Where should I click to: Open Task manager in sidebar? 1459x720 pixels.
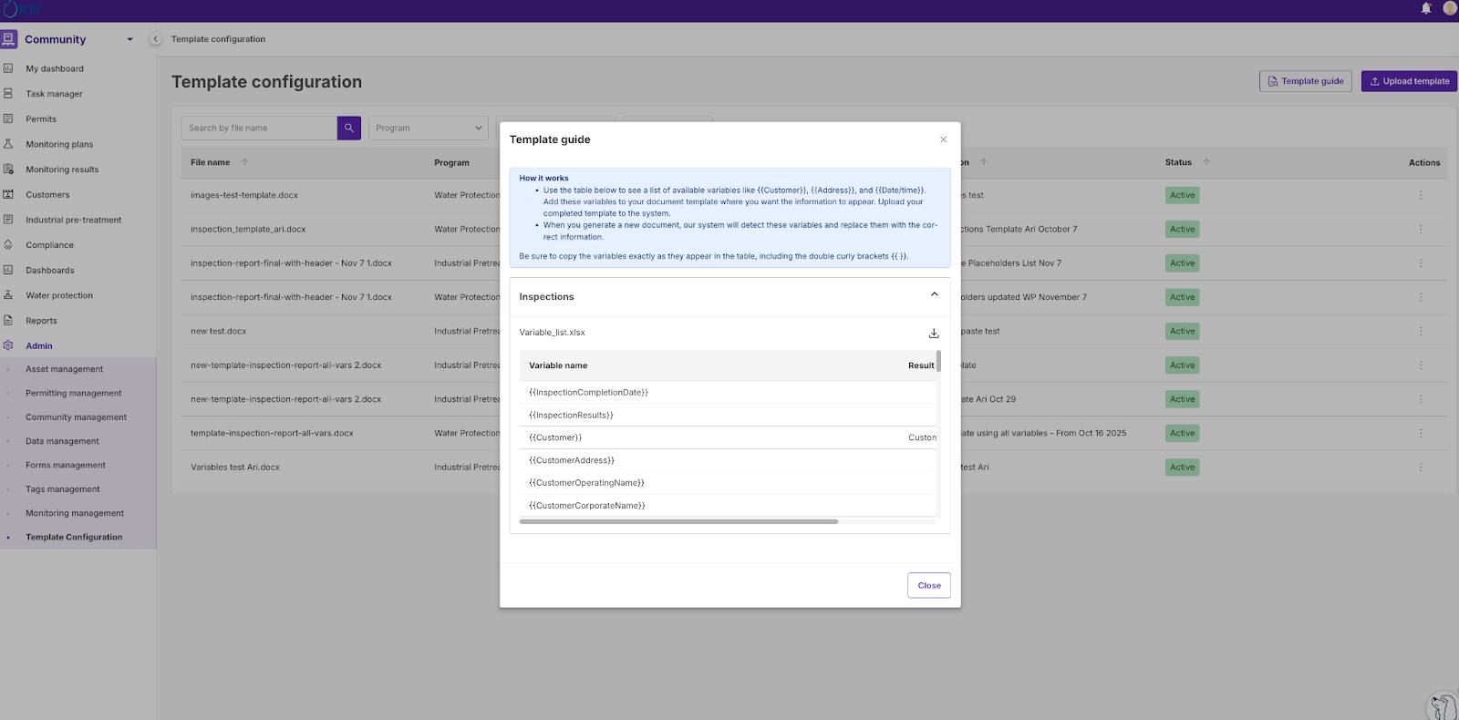tap(54, 94)
